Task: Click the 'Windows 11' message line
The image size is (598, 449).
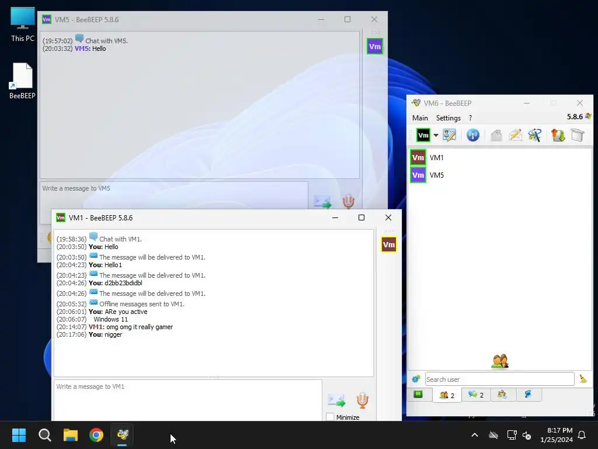Action: pyautogui.click(x=92, y=319)
